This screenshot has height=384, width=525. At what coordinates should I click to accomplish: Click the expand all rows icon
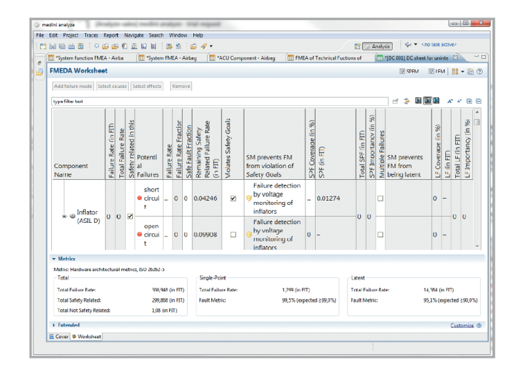[469, 101]
